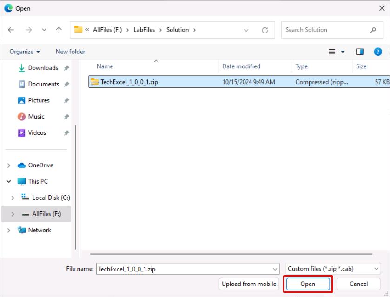The width and height of the screenshot is (390, 297).
Task: Click the Up directory arrow
Action: 59,30
